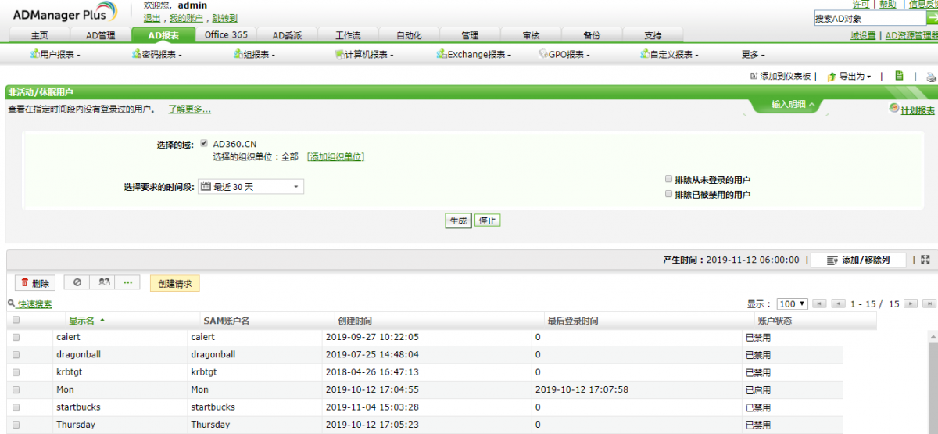
Task: Click the 快速搜索 magnifier icon
Action: (12, 303)
